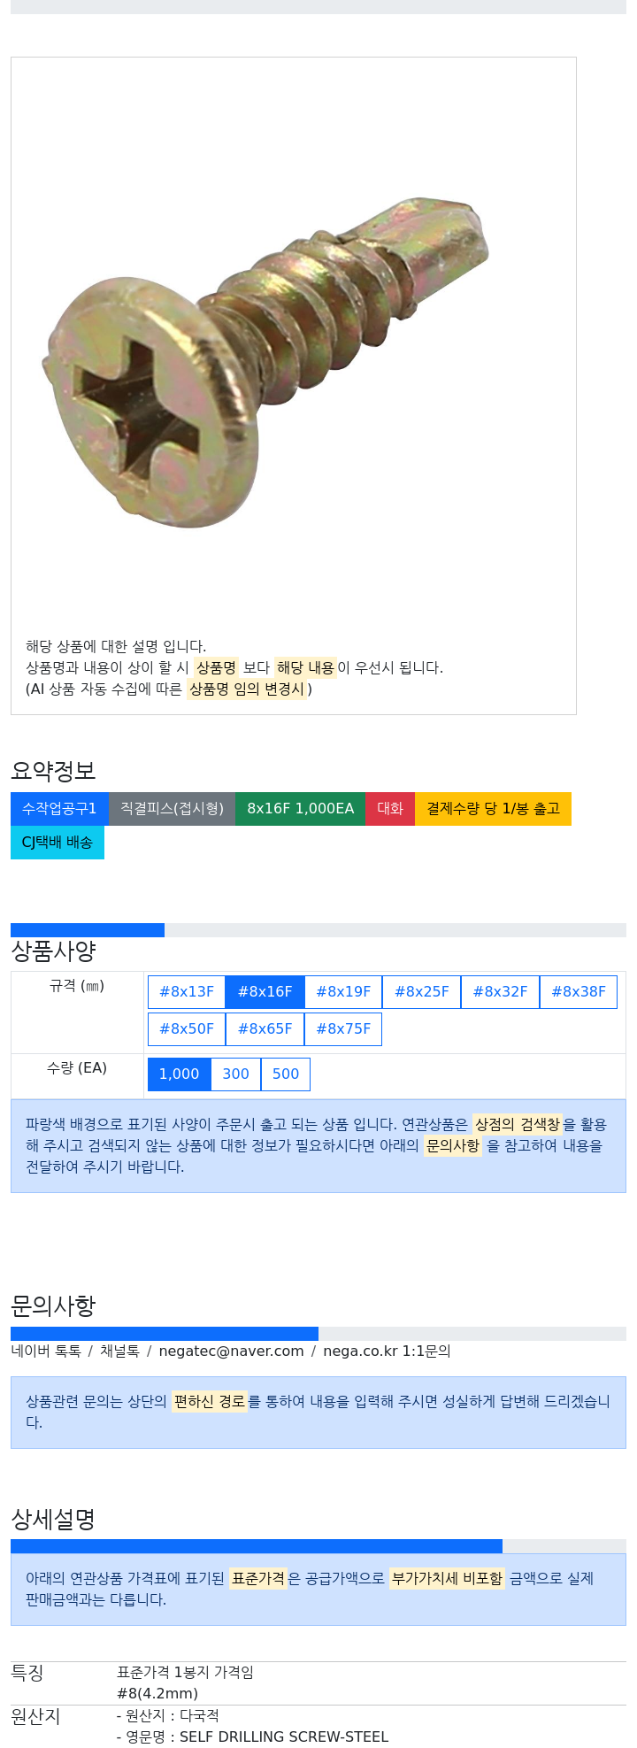This screenshot has width=637, height=1748.
Task: Select the #8x13F size option
Action: click(x=187, y=992)
